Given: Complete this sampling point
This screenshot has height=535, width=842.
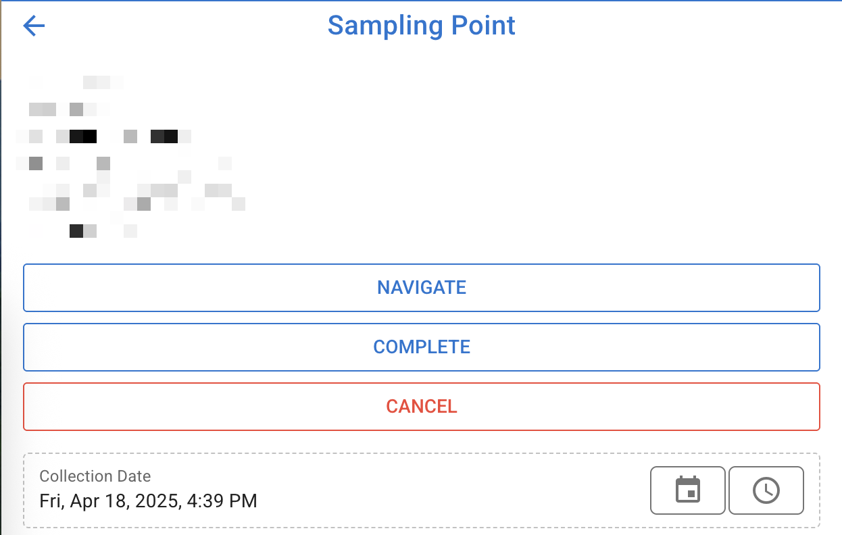Looking at the screenshot, I should [x=422, y=347].
